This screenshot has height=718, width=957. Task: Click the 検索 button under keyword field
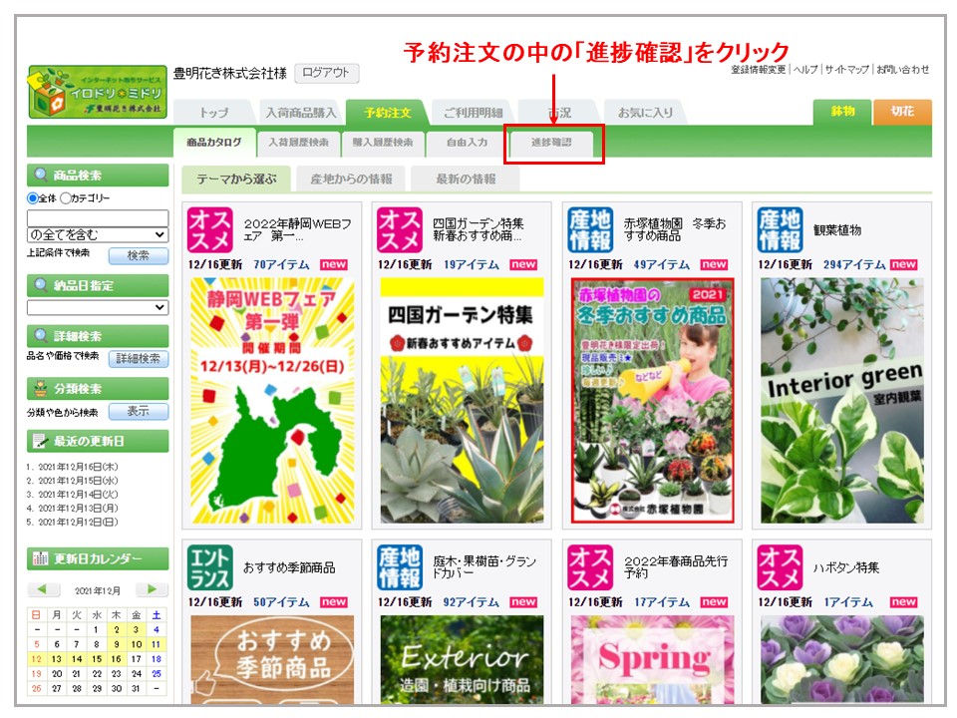(x=139, y=255)
